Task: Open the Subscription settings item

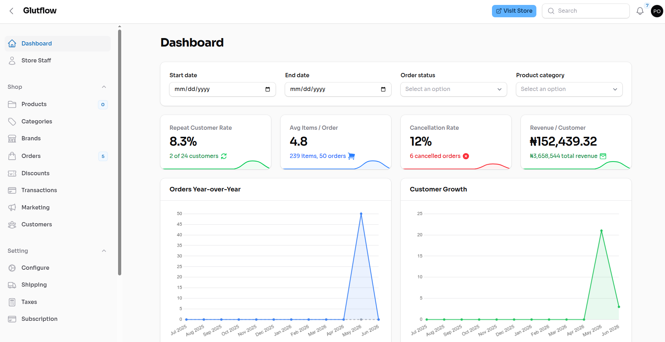Action: point(57,319)
